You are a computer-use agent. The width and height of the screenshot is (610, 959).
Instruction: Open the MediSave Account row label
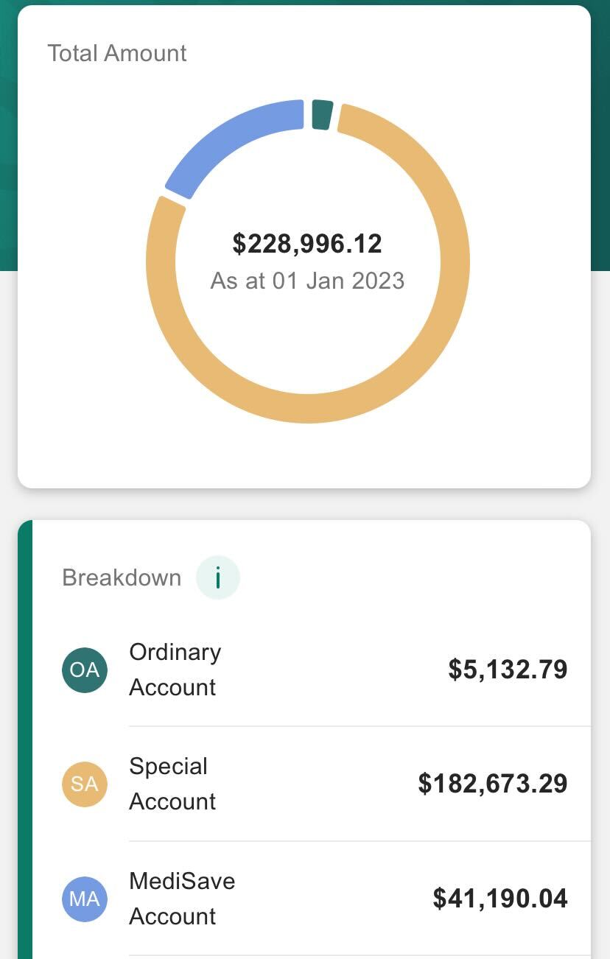pyautogui.click(x=182, y=899)
